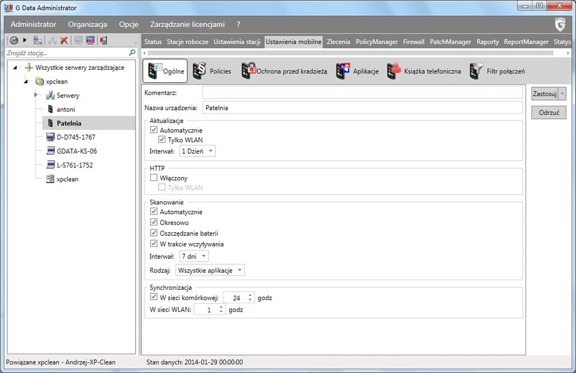Click the monitor with red cursor icon
576x373 pixels.
click(x=90, y=41)
